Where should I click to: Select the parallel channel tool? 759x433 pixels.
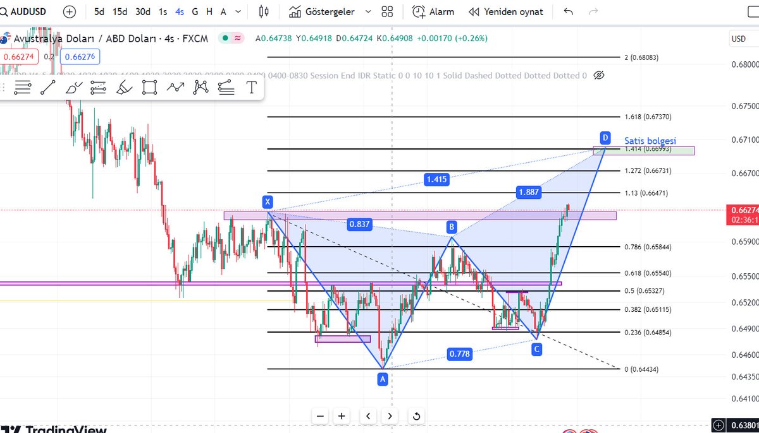(98, 88)
